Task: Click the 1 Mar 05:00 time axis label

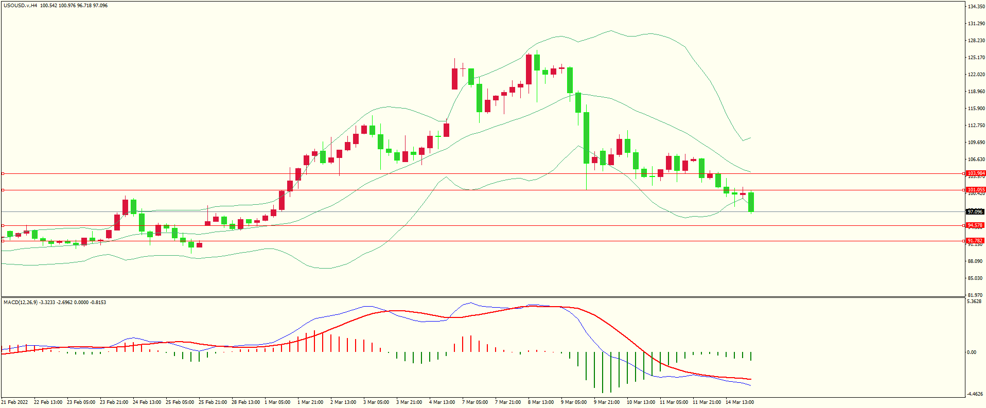Action: 277,402
